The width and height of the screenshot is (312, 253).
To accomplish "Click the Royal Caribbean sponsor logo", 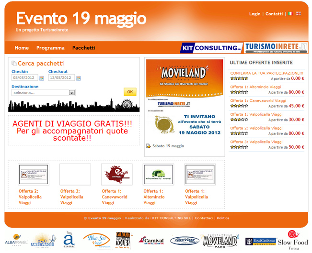I will pos(261,241).
